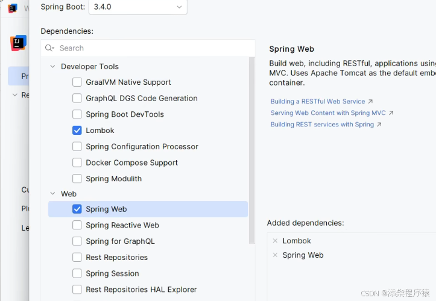Click the small IntelliJ window icon
Viewport: 436px width, 301px height.
click(13, 8)
